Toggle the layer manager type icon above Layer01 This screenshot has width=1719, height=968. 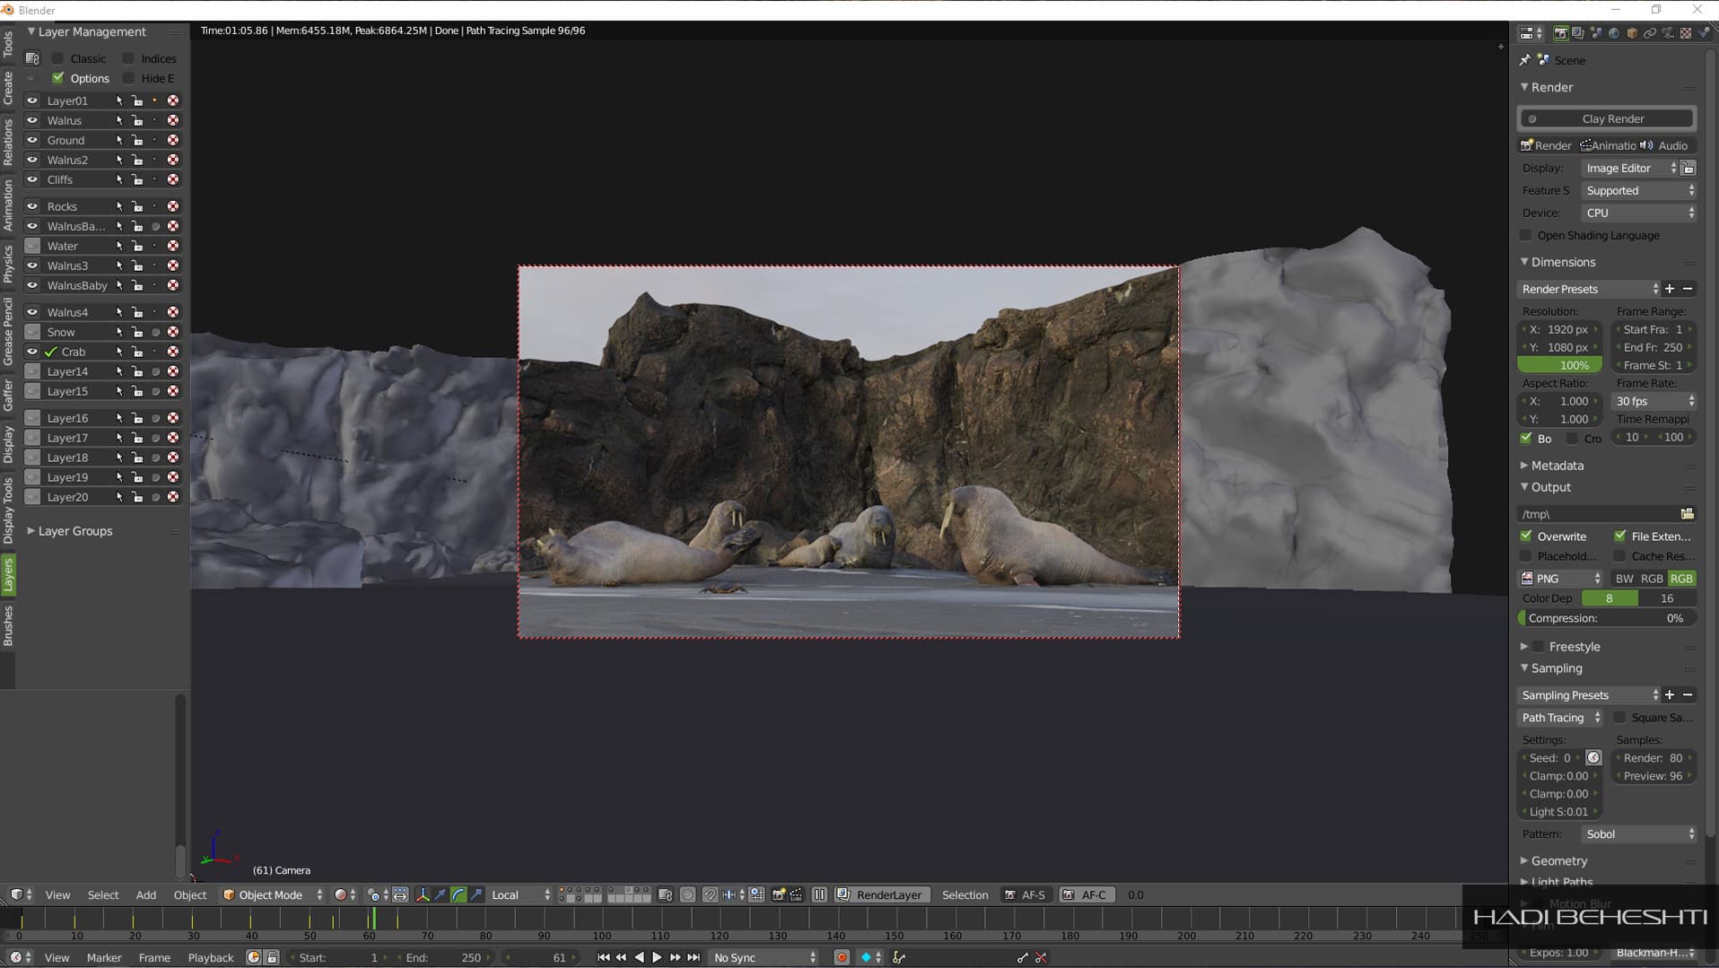32,58
